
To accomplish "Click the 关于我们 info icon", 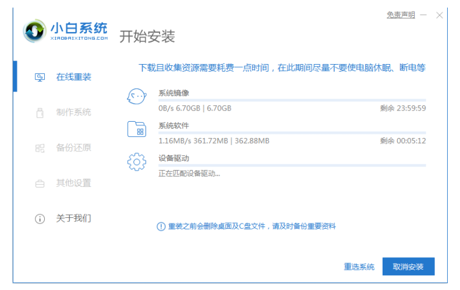I will (x=40, y=219).
